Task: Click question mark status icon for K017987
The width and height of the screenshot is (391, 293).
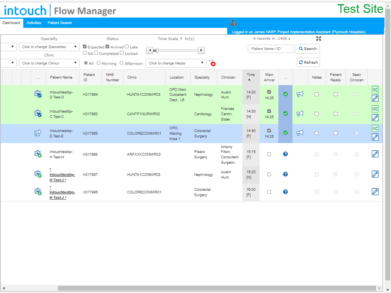Action: (x=285, y=174)
